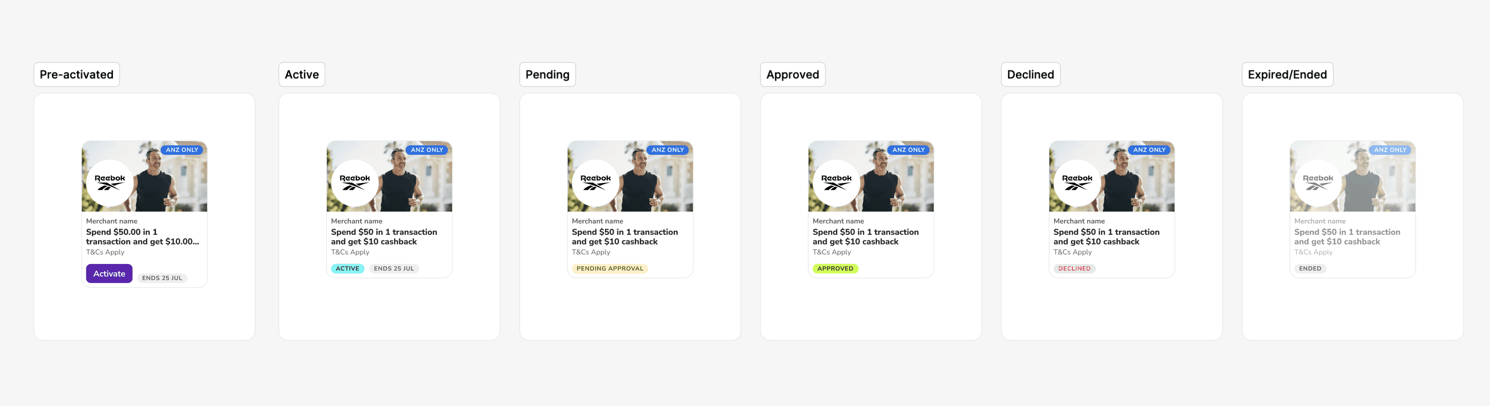Click the ENDED status chip
Screen dimensions: 1490x406
(1310, 269)
